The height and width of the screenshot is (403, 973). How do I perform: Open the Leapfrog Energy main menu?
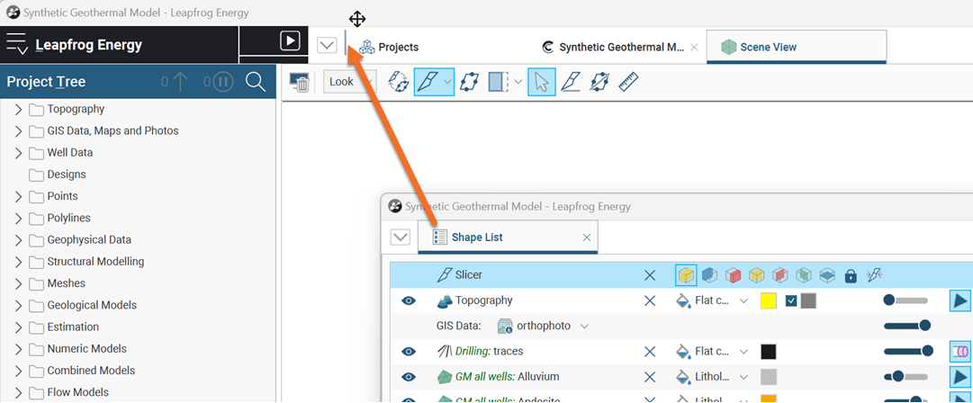tap(17, 45)
